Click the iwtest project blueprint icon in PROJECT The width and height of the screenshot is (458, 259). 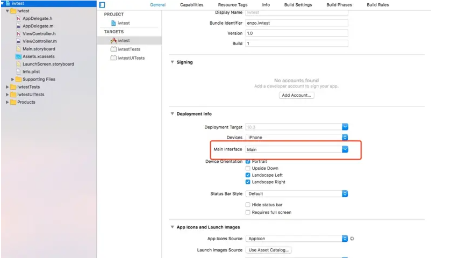click(x=113, y=23)
